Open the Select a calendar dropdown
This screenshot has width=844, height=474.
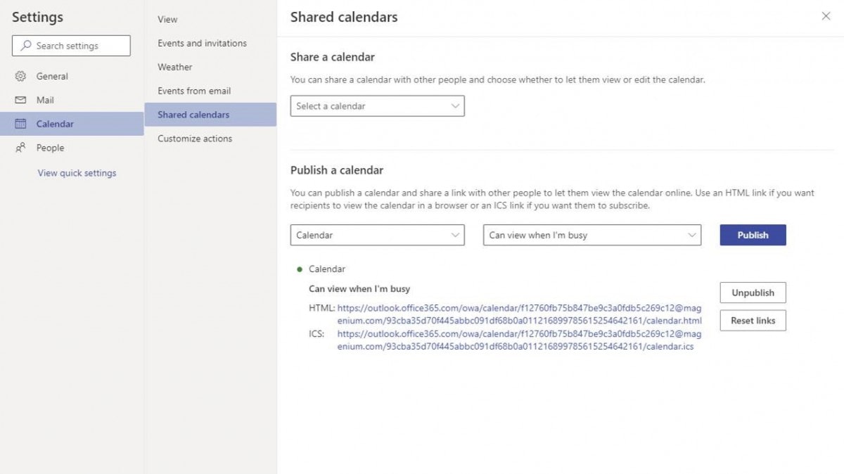377,106
